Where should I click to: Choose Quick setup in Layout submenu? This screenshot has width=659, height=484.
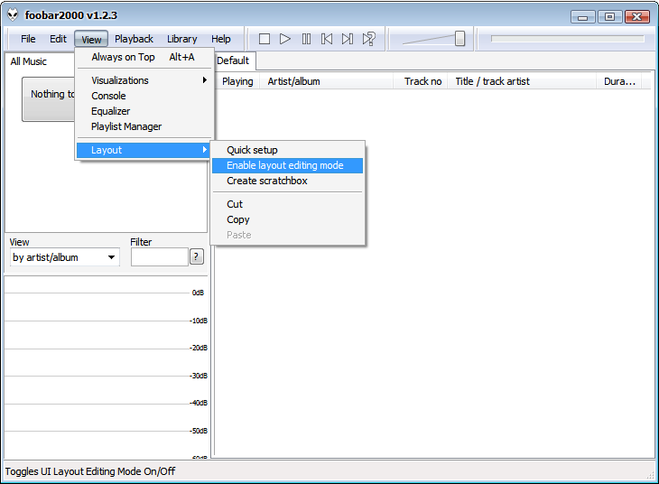click(287, 150)
